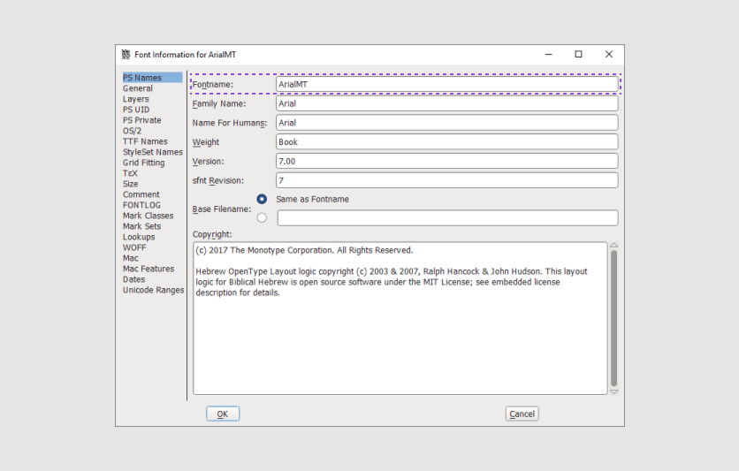The image size is (739, 471).
Task: Open the Dates section
Action: 133,279
